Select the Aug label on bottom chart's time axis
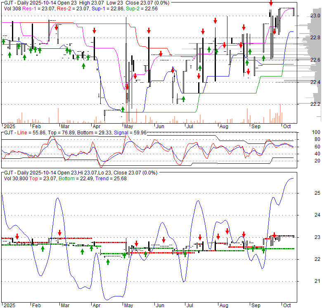The width and height of the screenshot is (322, 308). tap(223, 306)
